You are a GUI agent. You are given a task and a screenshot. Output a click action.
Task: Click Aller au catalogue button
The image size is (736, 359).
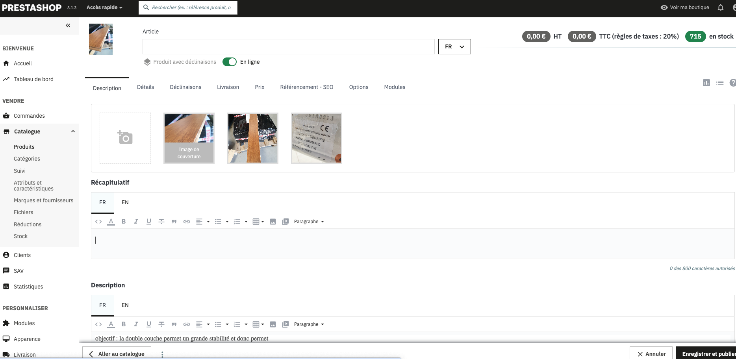(117, 353)
